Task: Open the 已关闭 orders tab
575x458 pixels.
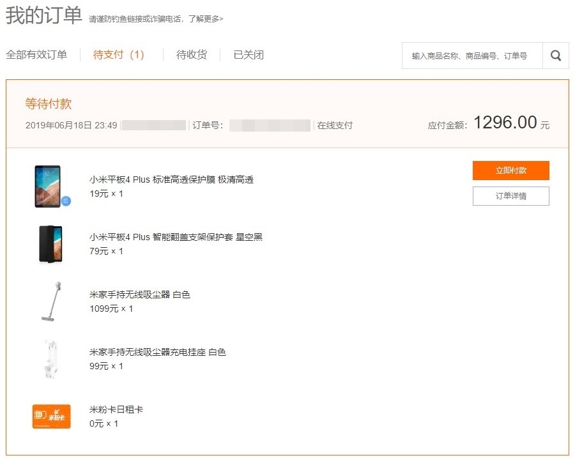Action: click(249, 55)
